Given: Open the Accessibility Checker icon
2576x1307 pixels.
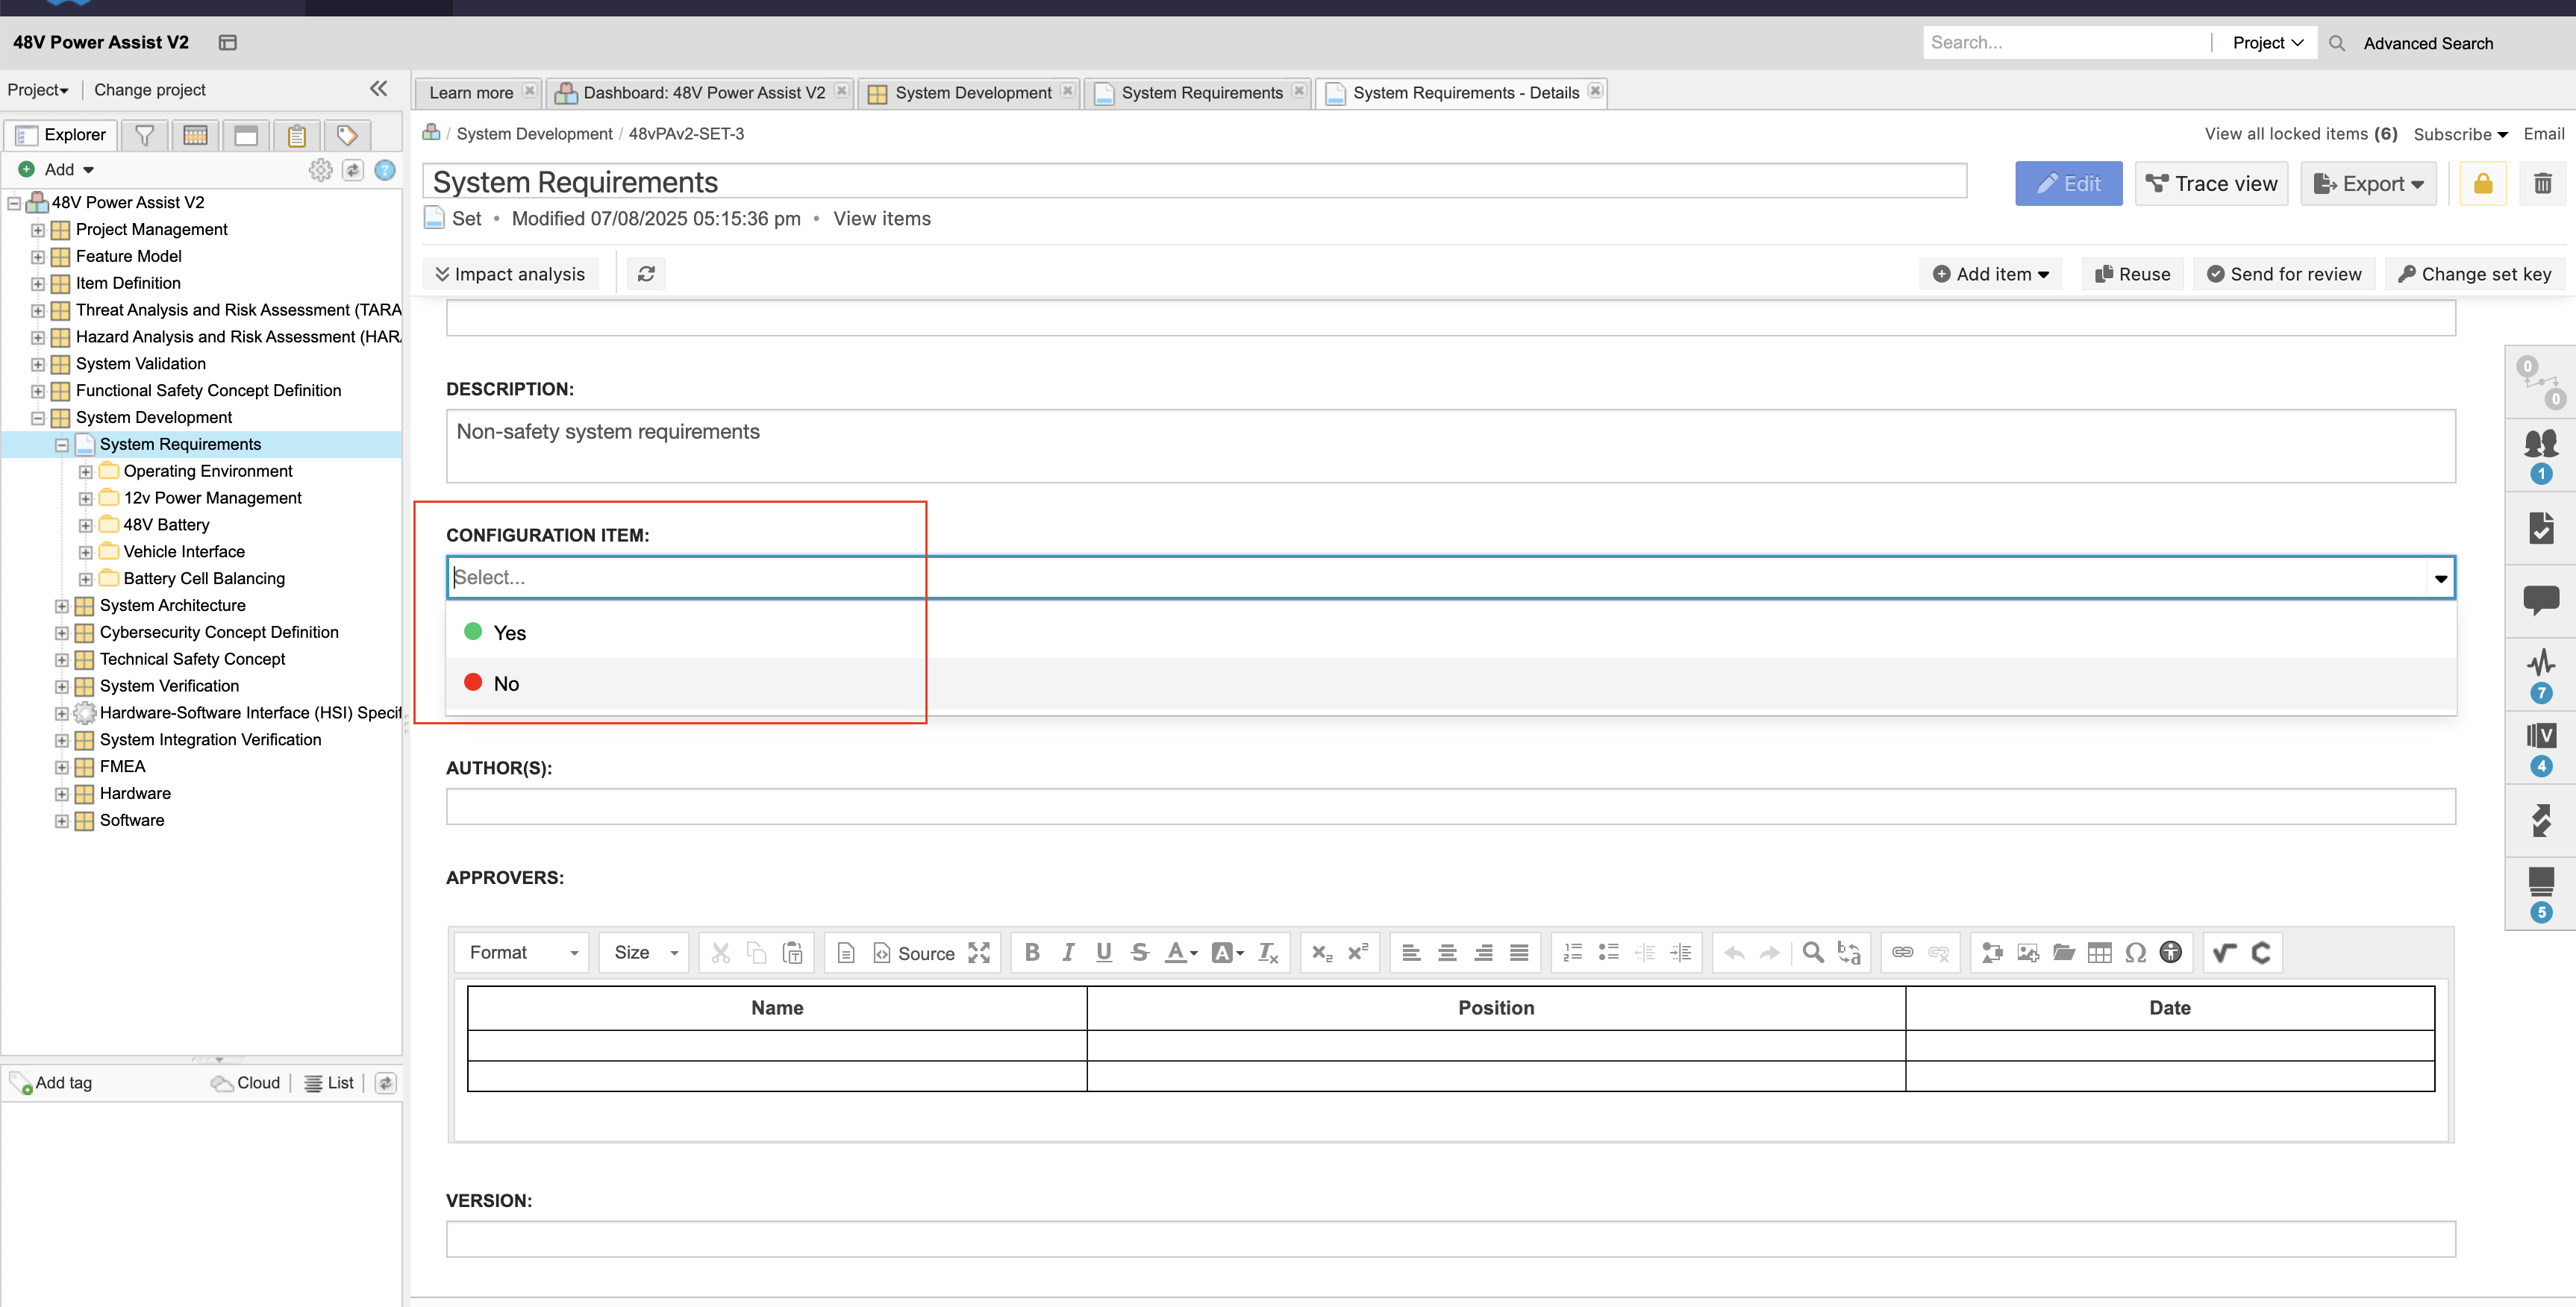Looking at the screenshot, I should (x=2171, y=952).
